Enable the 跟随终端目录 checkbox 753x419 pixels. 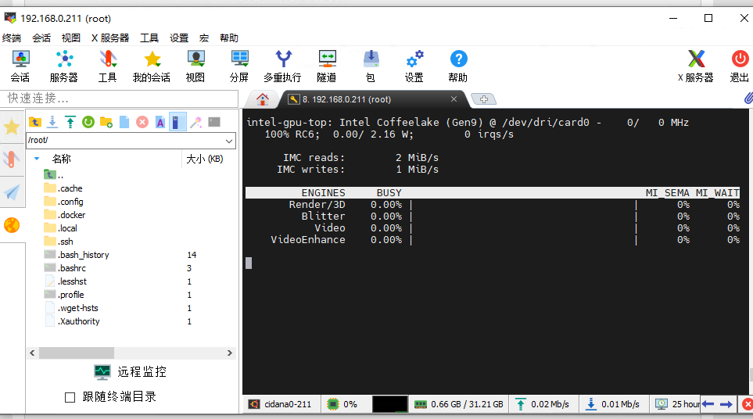pyautogui.click(x=70, y=397)
